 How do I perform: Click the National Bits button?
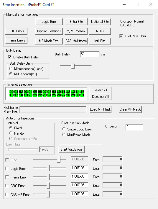click(x=100, y=22)
